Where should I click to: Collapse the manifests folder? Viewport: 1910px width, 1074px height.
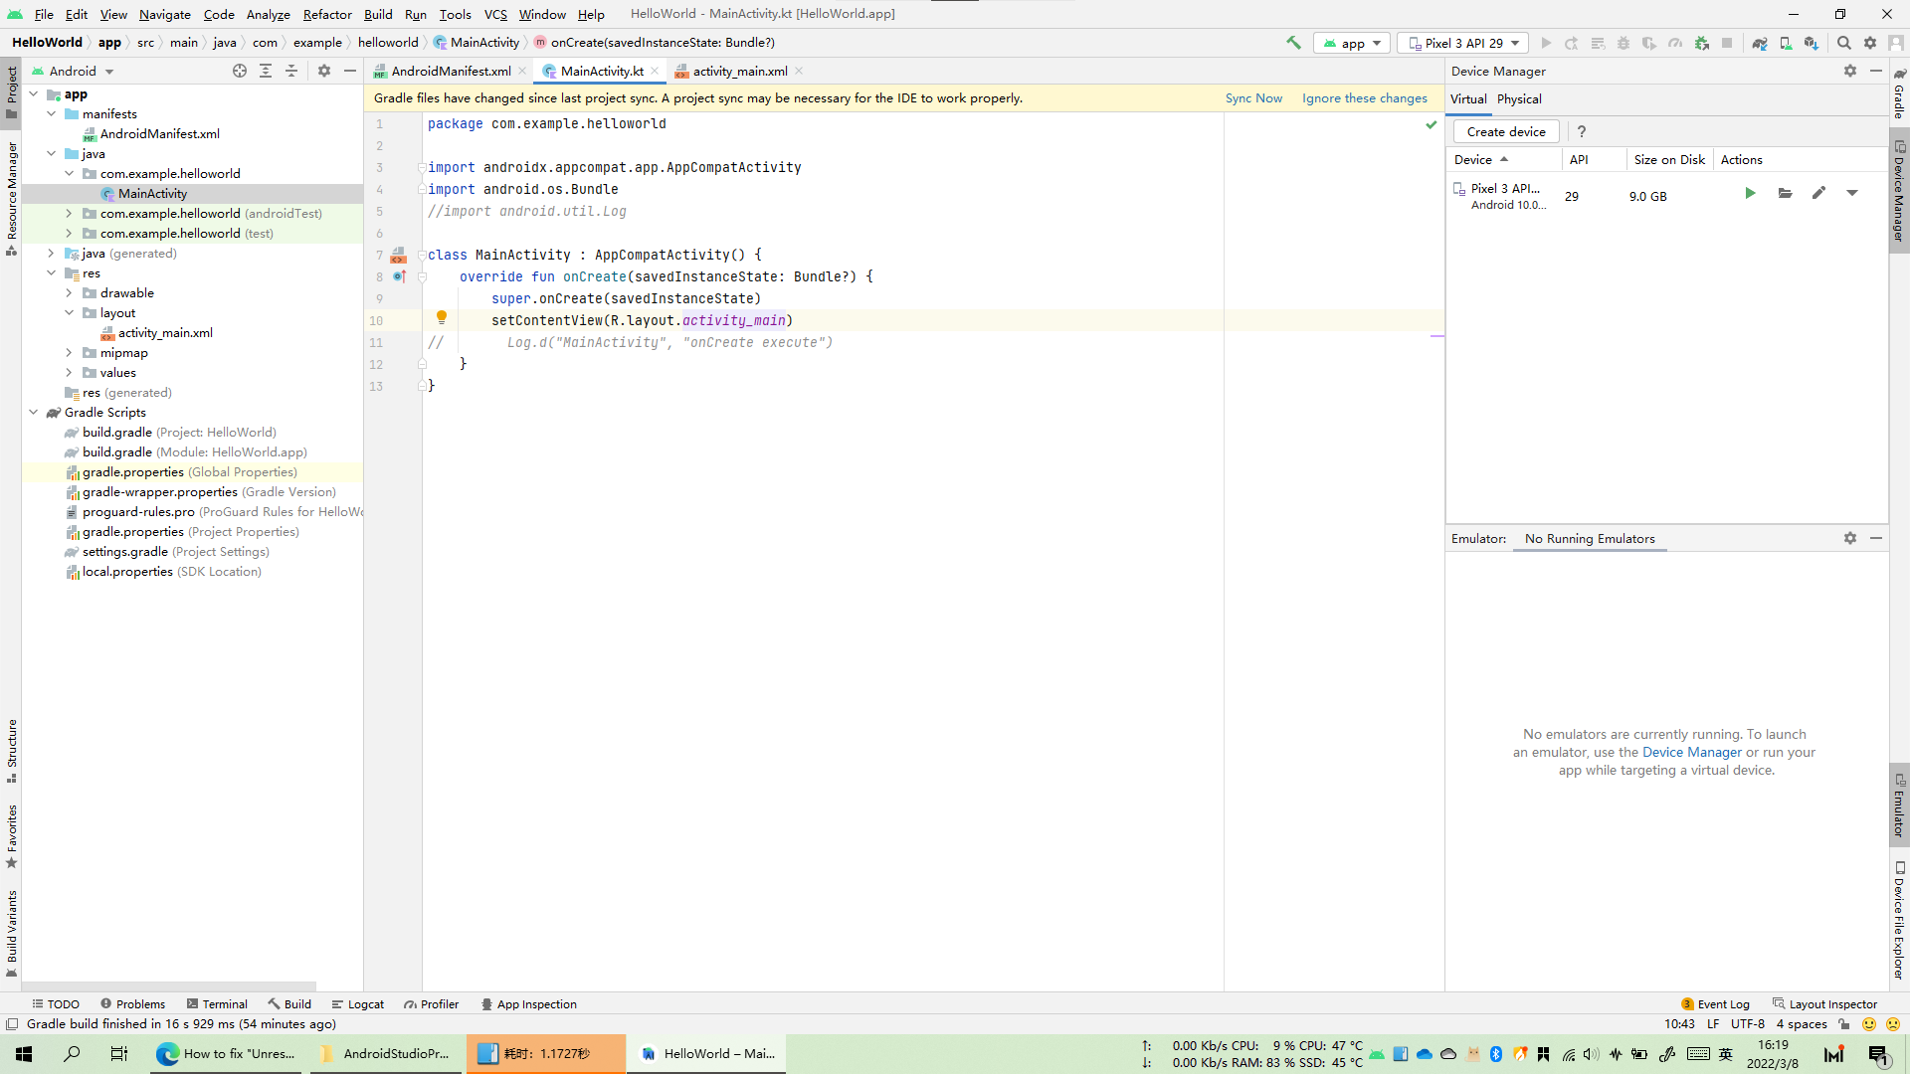52,113
